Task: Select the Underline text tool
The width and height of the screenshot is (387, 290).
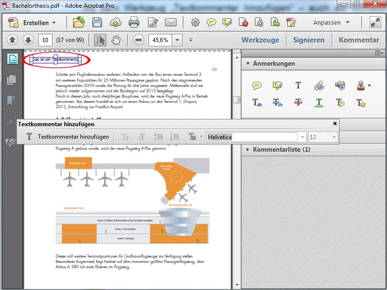Action: (318, 102)
